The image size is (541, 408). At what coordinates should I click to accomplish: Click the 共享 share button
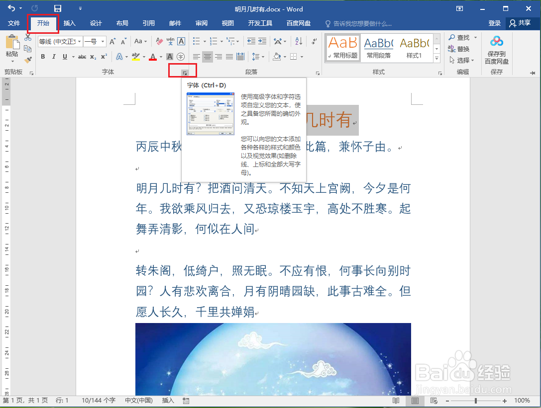coord(520,23)
